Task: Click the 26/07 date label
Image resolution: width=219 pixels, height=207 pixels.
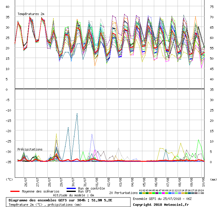Action: (26, 182)
